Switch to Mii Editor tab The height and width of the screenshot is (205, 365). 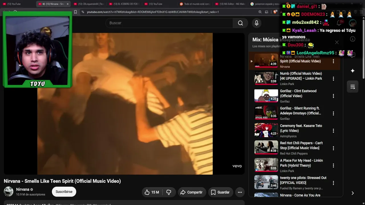[x=231, y=4]
